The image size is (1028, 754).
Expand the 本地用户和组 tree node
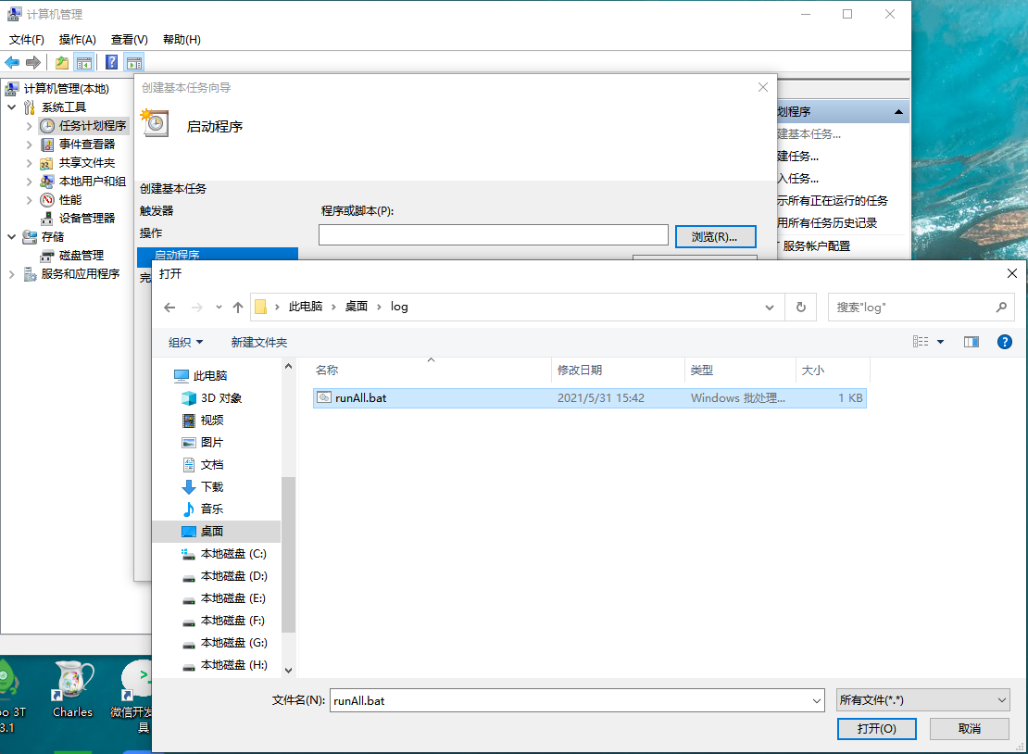[29, 181]
